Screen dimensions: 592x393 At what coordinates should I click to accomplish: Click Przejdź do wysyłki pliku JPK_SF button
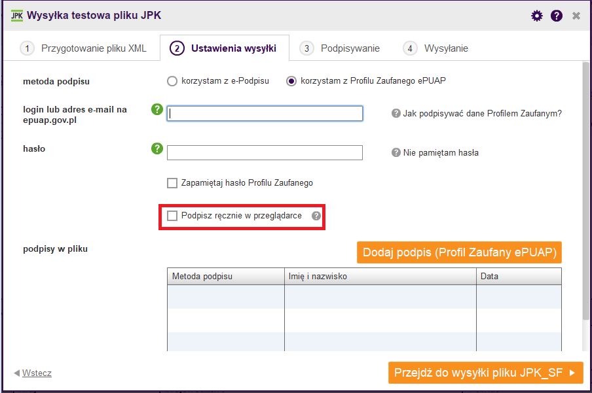pos(485,373)
